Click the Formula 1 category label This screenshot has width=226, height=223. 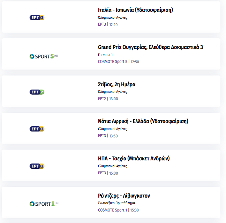pos(105,55)
